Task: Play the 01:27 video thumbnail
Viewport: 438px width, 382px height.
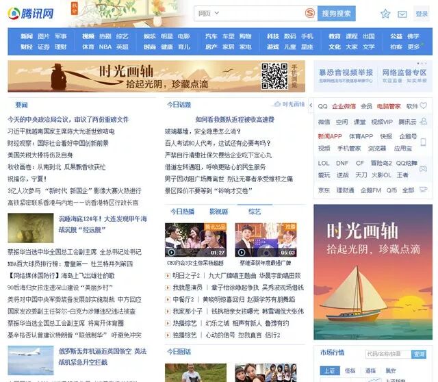Action: [196, 240]
